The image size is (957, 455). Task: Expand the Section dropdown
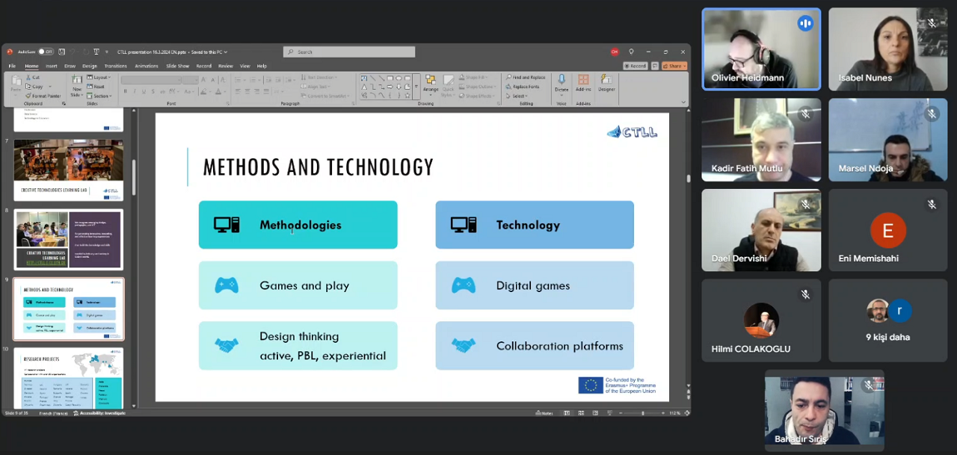(x=101, y=96)
